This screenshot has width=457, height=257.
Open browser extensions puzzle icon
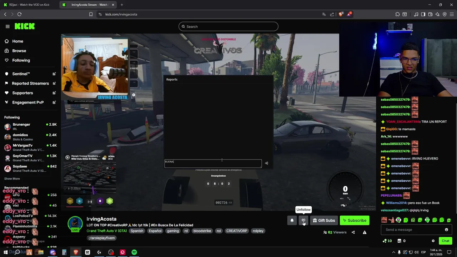[x=397, y=14]
